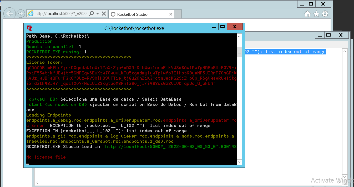Click the console scrollbar up arrow
This screenshot has width=354, height=187.
pos(239,36)
